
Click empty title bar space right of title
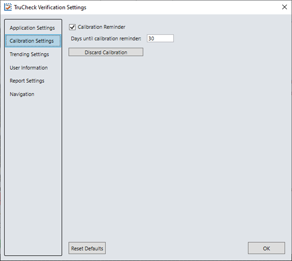pos(187,7)
